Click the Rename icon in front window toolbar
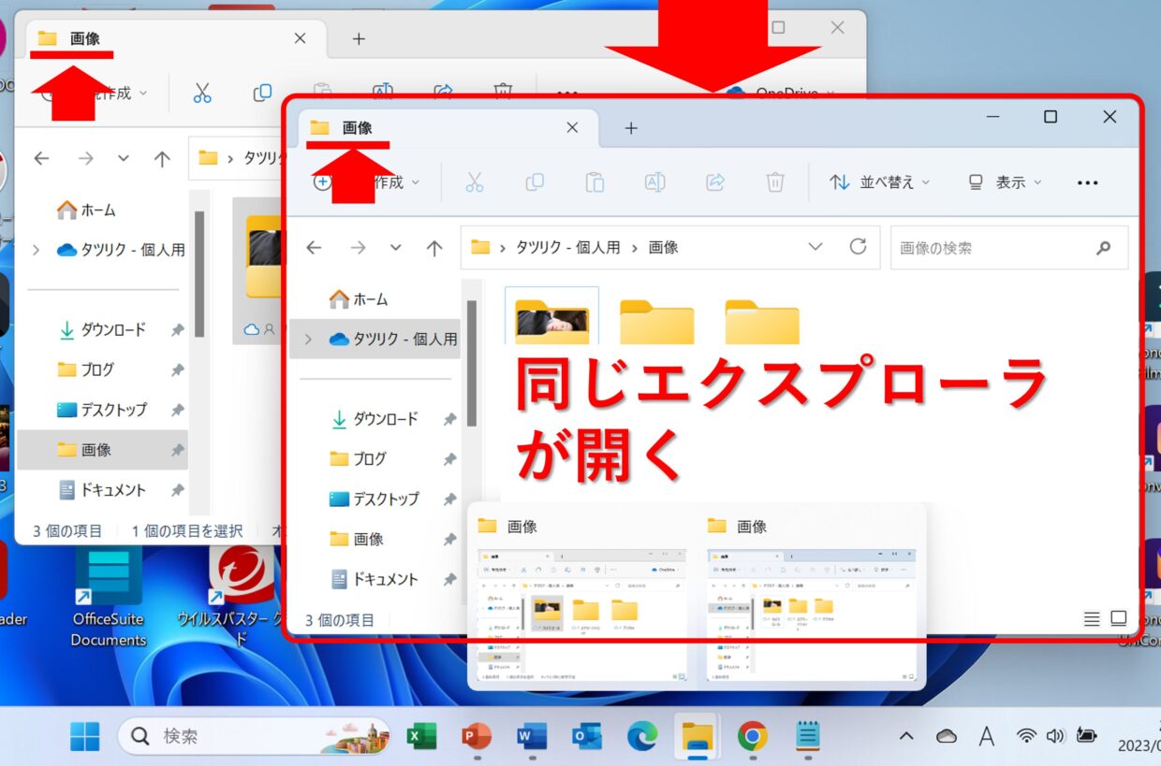1161x766 pixels. [655, 182]
